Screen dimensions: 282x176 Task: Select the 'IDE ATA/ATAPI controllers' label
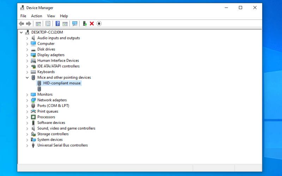click(x=59, y=66)
